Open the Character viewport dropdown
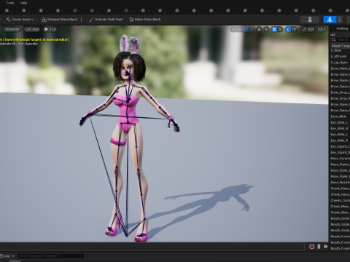This screenshot has width=350, height=262. pyautogui.click(x=12, y=29)
